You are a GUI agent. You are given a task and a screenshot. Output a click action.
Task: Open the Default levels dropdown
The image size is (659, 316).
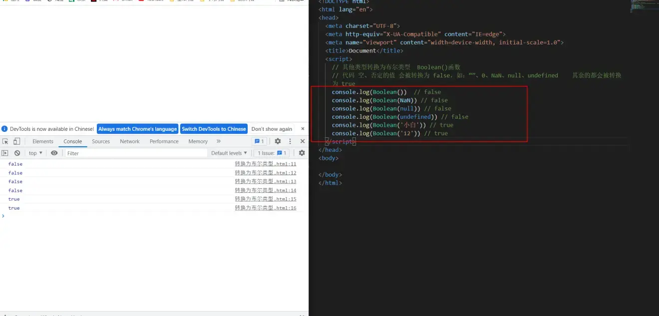tap(229, 153)
